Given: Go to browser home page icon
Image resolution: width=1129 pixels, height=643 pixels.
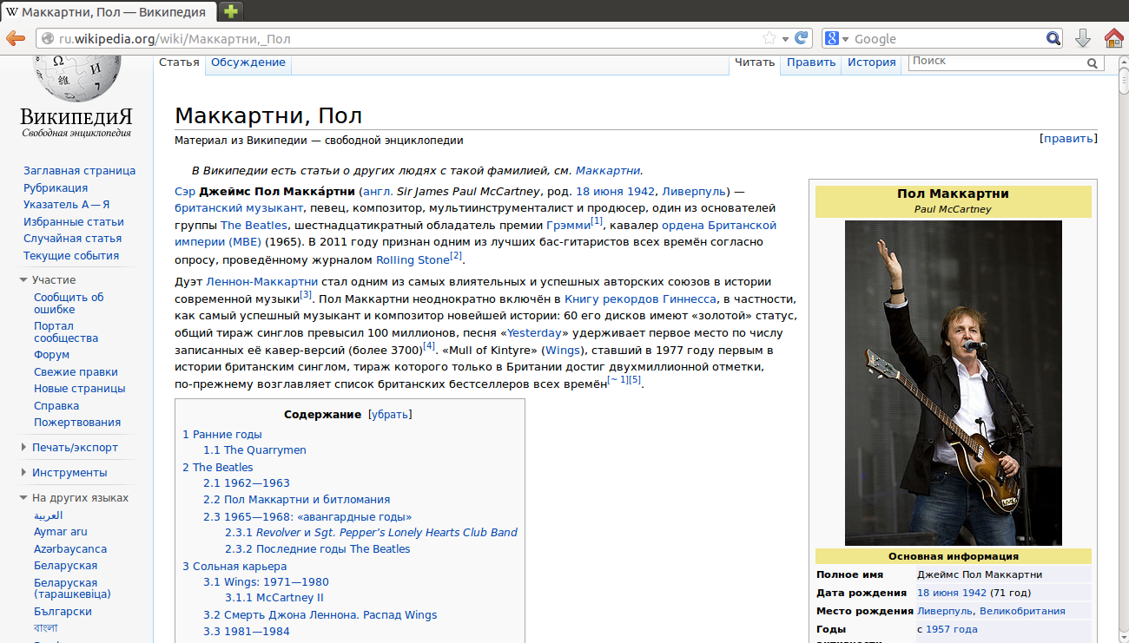Looking at the screenshot, I should [1114, 38].
